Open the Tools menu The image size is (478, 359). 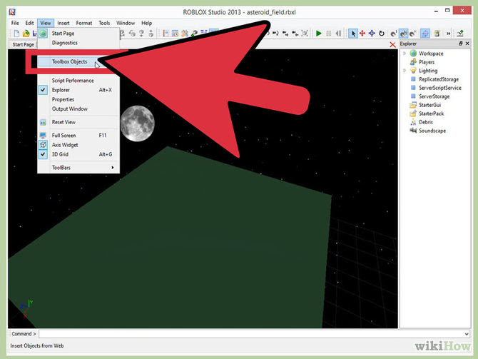click(x=104, y=23)
